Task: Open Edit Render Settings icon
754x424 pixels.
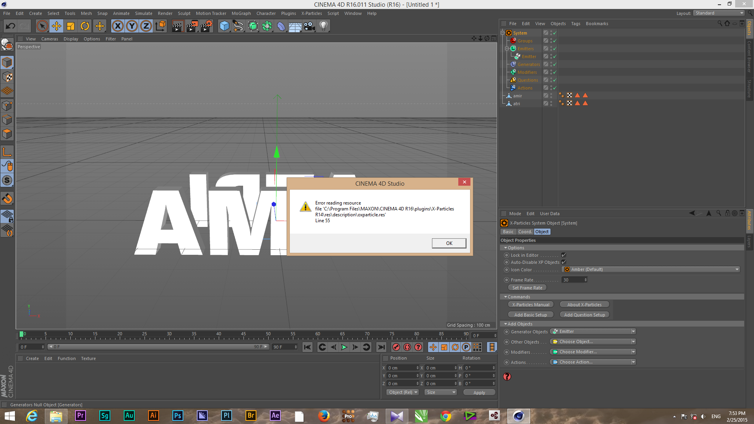Action: [206, 26]
